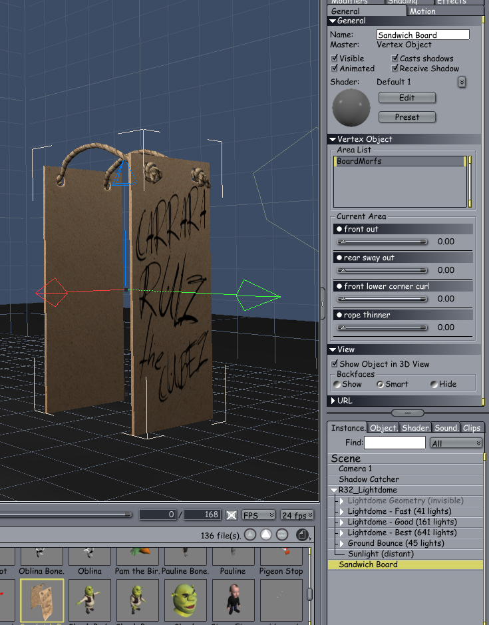
Task: Select the Oblina thumbnail
Action: click(x=90, y=556)
